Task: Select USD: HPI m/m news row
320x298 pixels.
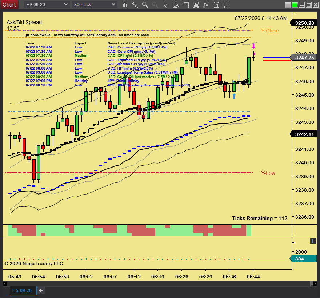Action: 89,68
